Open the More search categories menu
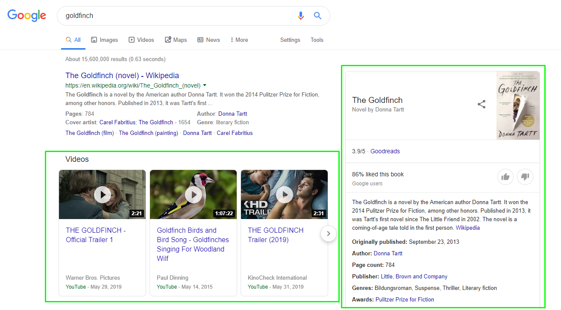 tap(239, 40)
